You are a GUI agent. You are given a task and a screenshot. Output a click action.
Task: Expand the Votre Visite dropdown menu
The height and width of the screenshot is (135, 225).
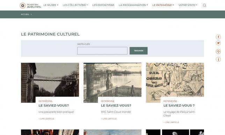click(188, 5)
